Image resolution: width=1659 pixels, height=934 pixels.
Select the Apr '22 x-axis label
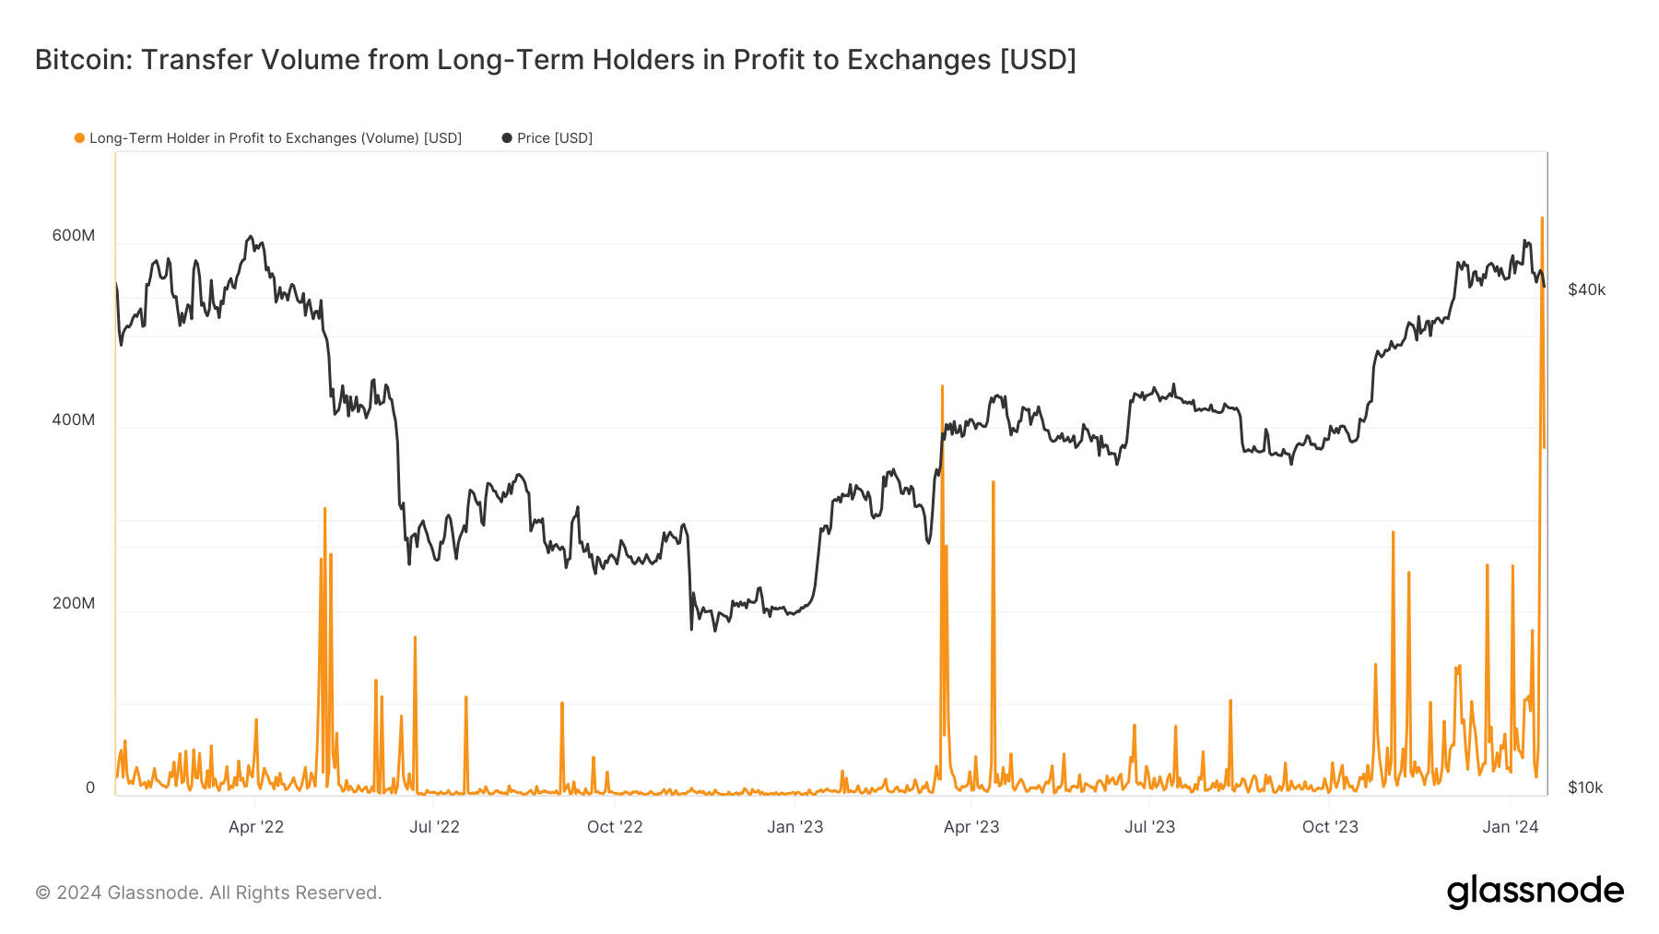coord(256,827)
